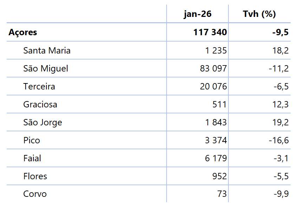The height and width of the screenshot is (206, 298).
Task: Select the Santa Maria row label
Action: click(x=47, y=51)
